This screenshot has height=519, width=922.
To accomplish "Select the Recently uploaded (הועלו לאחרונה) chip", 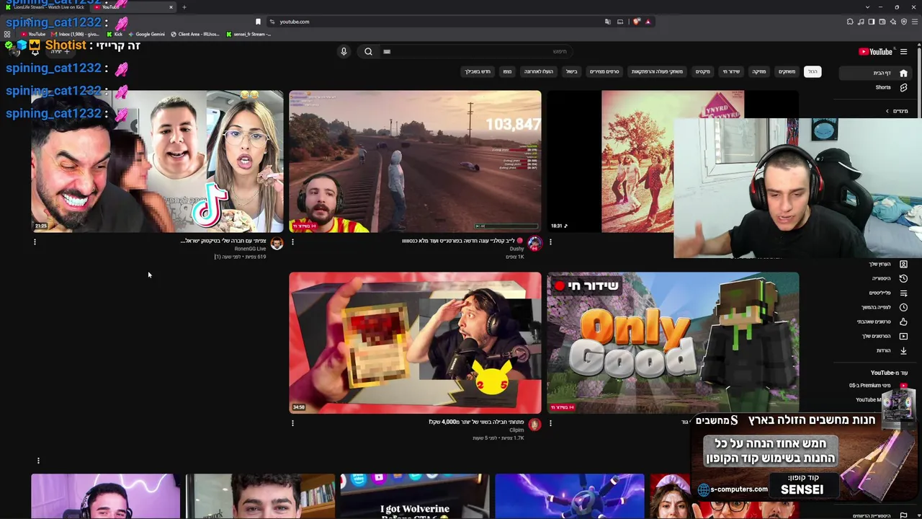I will click(539, 71).
